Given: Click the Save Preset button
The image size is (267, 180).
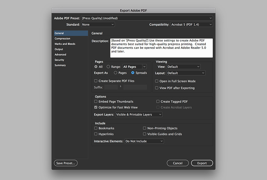Looking at the screenshot, I should click(66, 163).
